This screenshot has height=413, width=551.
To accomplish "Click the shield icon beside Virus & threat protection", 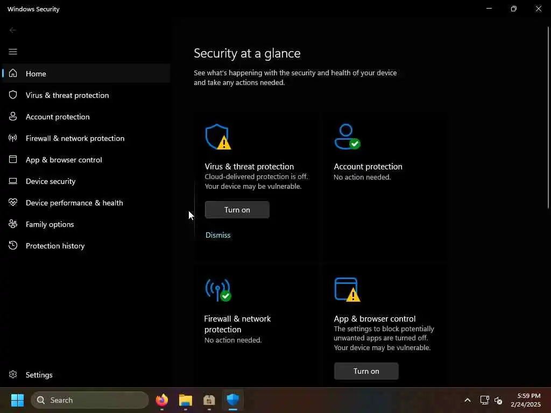I will point(13,95).
